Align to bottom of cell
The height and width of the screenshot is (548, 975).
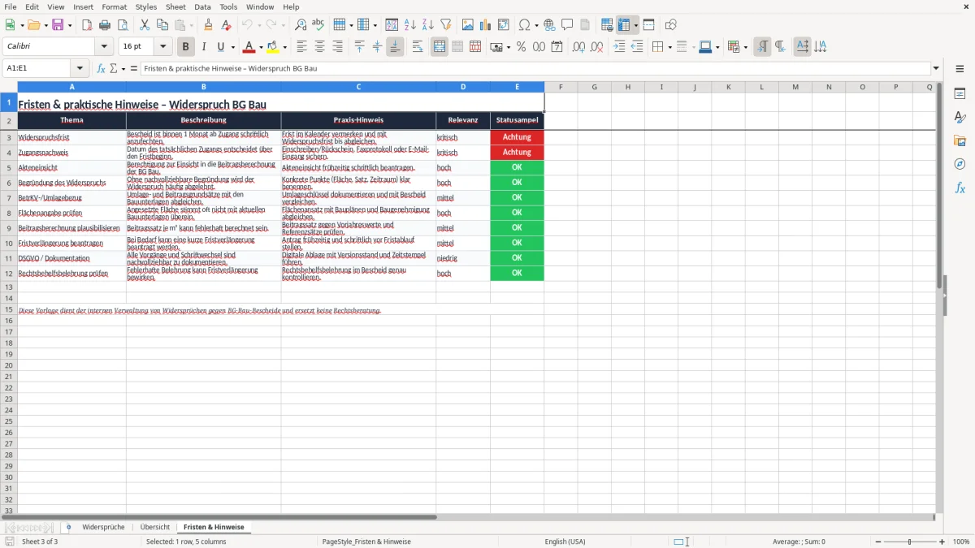(x=395, y=47)
